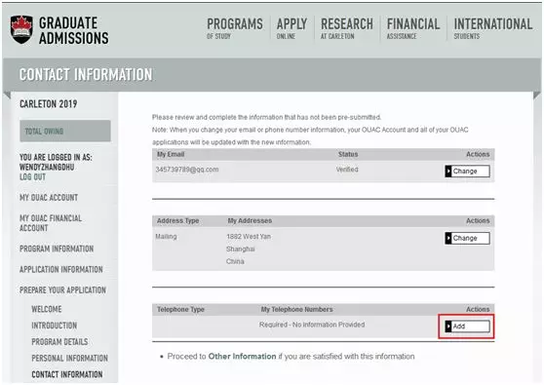The width and height of the screenshot is (544, 385).
Task: Go to My OUAC Account
Action: [x=49, y=197]
